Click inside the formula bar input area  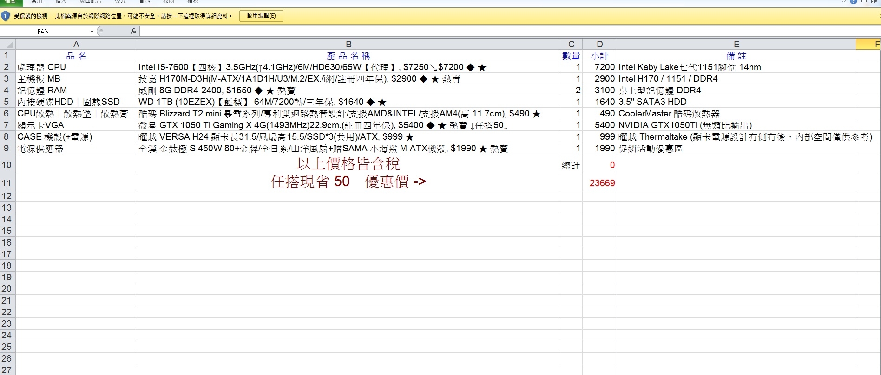(x=465, y=31)
